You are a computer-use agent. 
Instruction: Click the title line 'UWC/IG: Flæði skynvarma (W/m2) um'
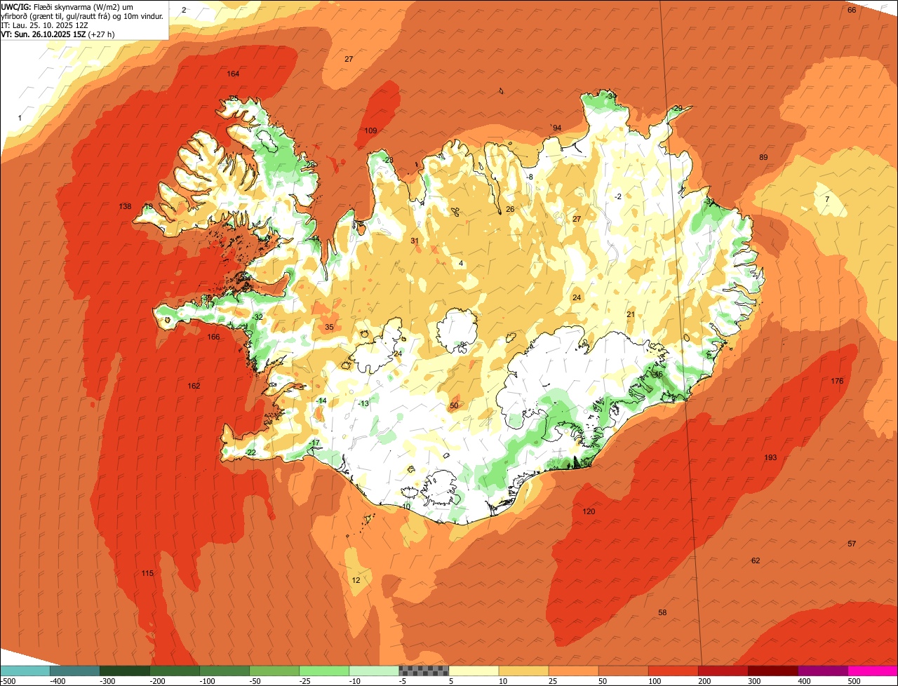pyautogui.click(x=67, y=7)
